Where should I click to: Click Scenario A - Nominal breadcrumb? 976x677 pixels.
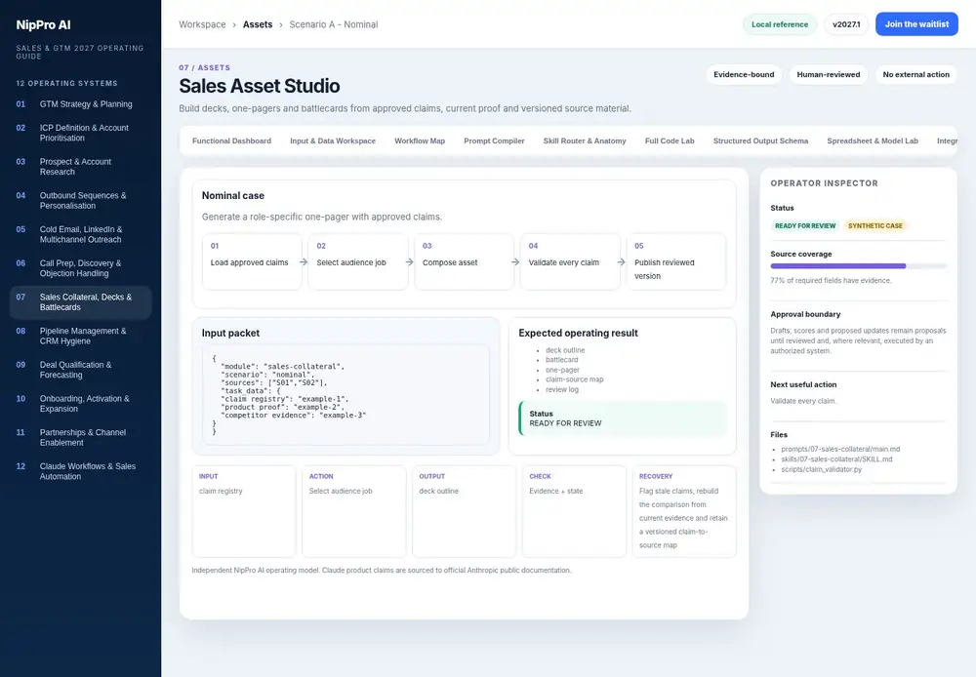[334, 24]
